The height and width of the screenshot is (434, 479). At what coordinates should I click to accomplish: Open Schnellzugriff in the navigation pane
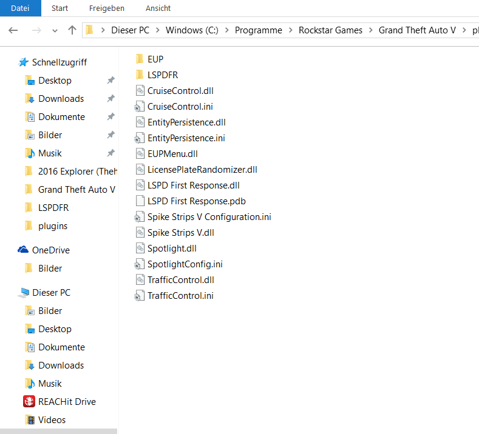point(59,62)
